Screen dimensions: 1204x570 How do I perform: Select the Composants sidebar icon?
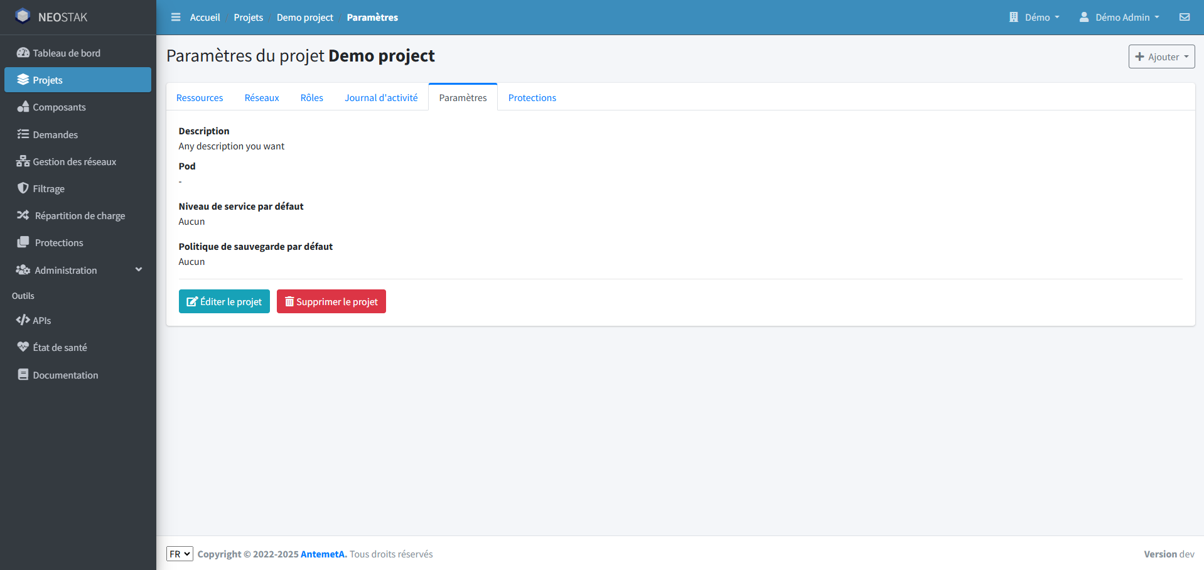click(23, 107)
